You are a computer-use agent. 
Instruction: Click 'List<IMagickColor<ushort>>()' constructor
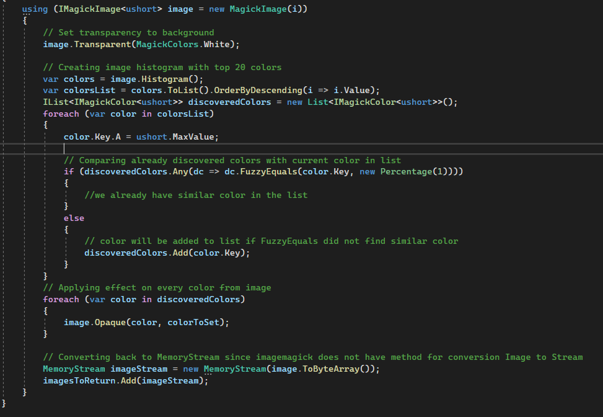click(380, 102)
